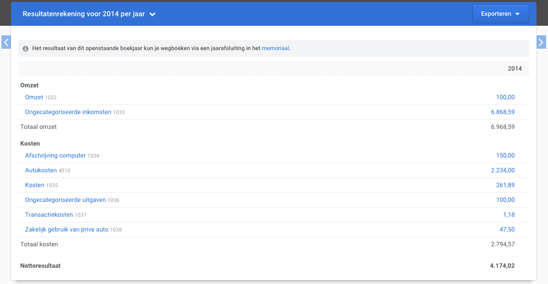This screenshot has height=284, width=548.
Task: Click the 47,50 prive auto amount
Action: point(507,230)
